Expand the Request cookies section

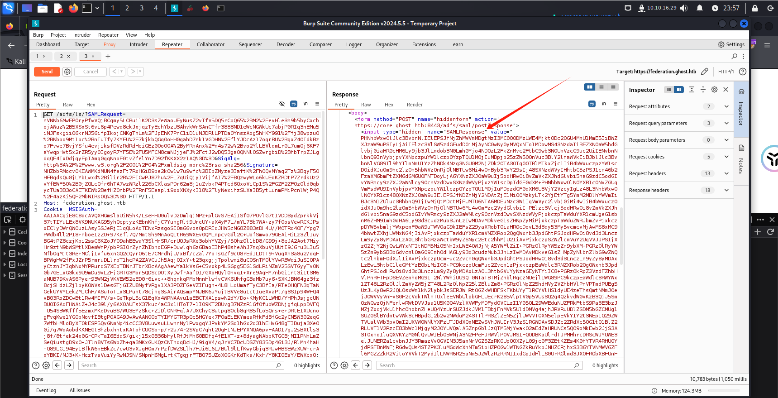tap(726, 157)
